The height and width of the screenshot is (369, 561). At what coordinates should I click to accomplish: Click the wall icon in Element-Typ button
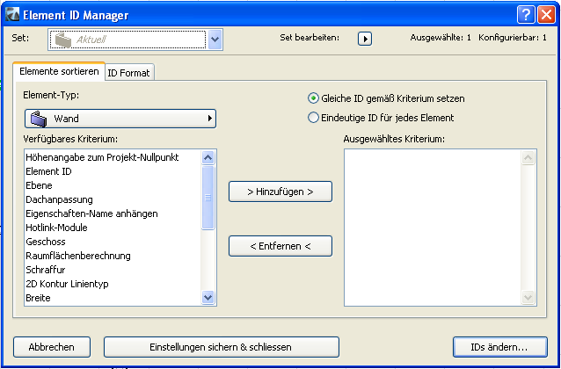[x=39, y=119]
